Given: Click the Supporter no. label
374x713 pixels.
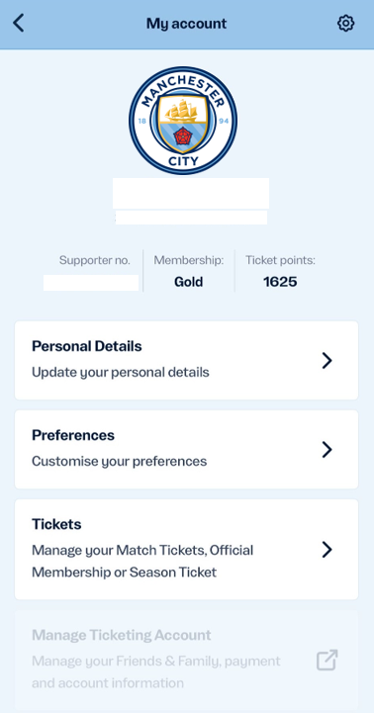Looking at the screenshot, I should pyautogui.click(x=95, y=260).
